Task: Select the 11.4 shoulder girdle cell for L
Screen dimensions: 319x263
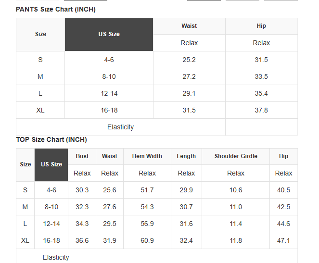Action: coord(236,224)
